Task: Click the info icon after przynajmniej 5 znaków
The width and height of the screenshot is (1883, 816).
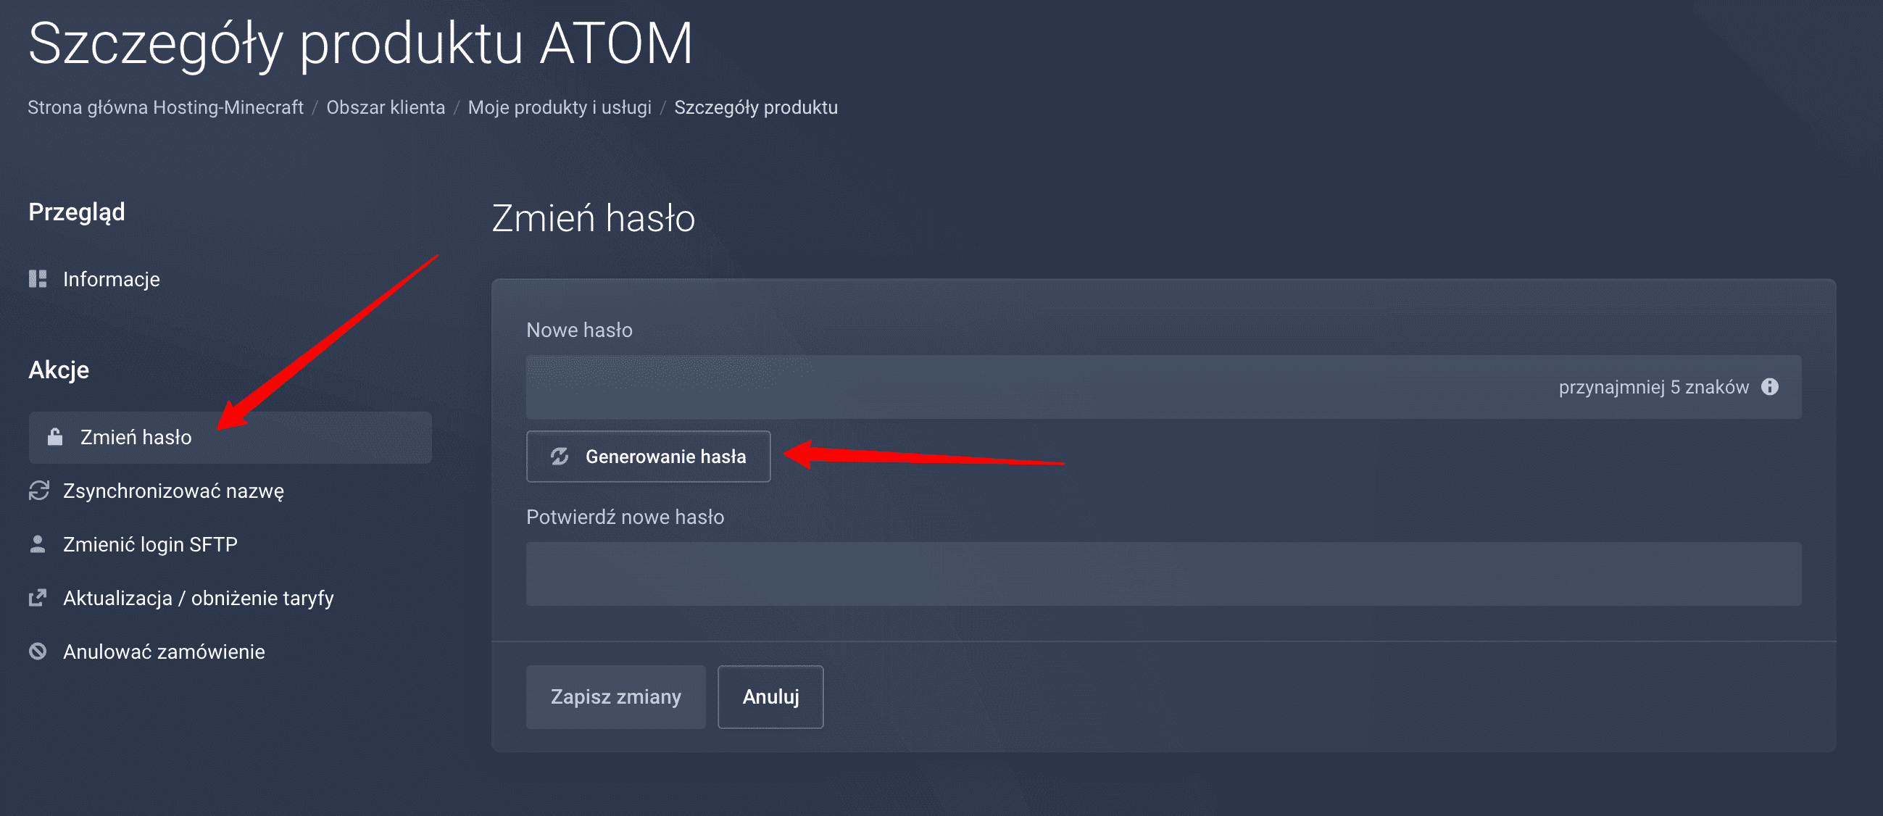Action: tap(1770, 387)
